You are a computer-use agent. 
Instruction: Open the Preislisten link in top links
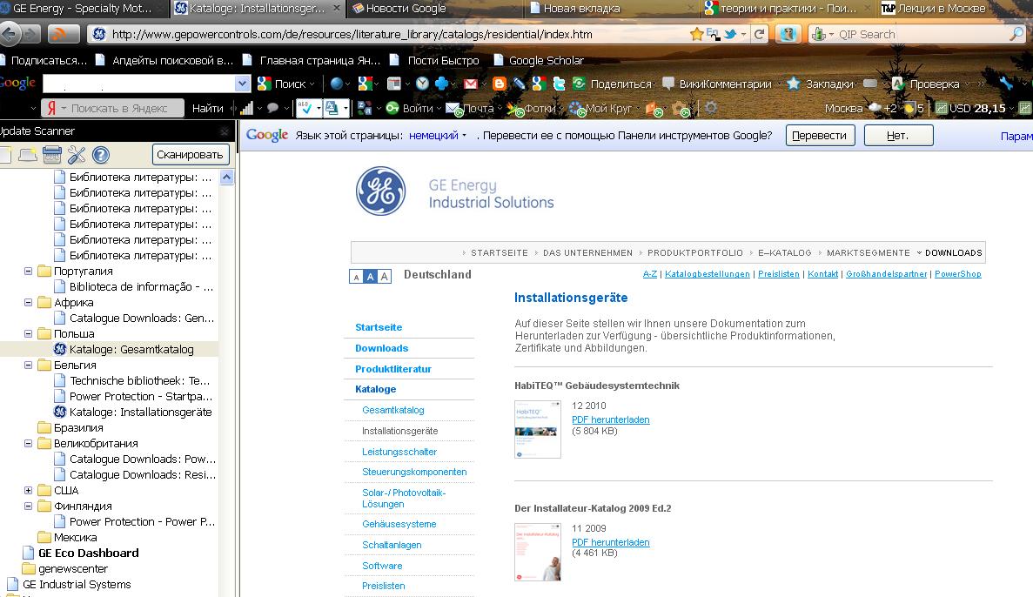pyautogui.click(x=779, y=274)
